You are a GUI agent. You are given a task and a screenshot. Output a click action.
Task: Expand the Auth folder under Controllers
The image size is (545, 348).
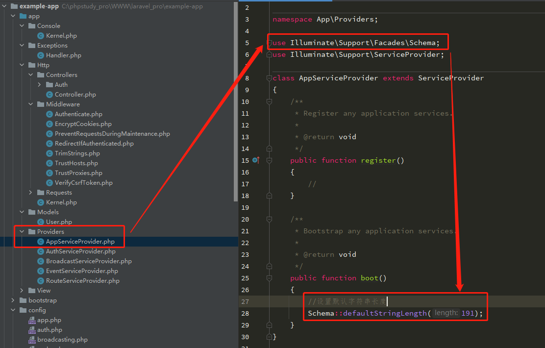tap(39, 85)
